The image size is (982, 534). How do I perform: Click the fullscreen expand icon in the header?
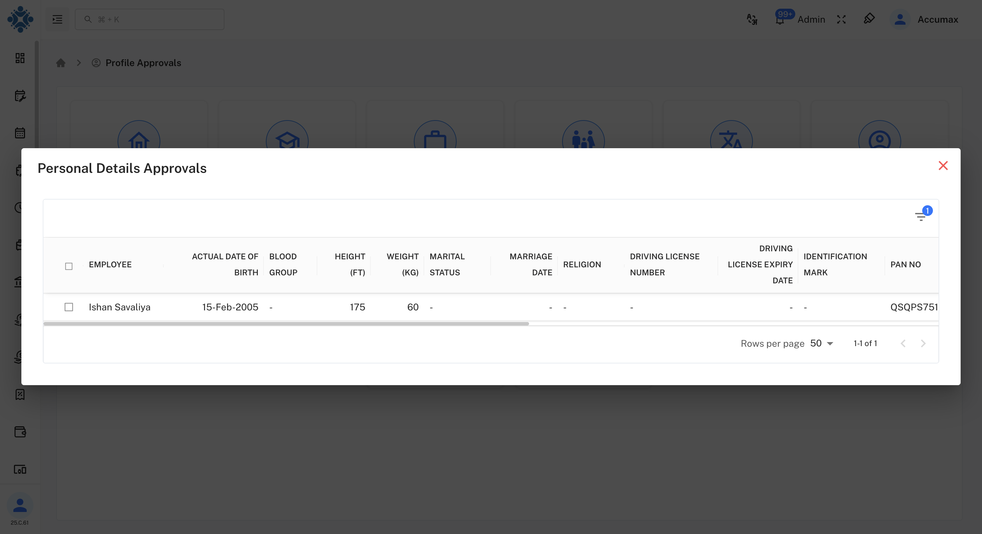pyautogui.click(x=841, y=19)
